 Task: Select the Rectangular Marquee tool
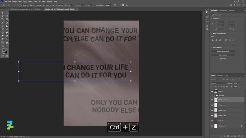7,13
